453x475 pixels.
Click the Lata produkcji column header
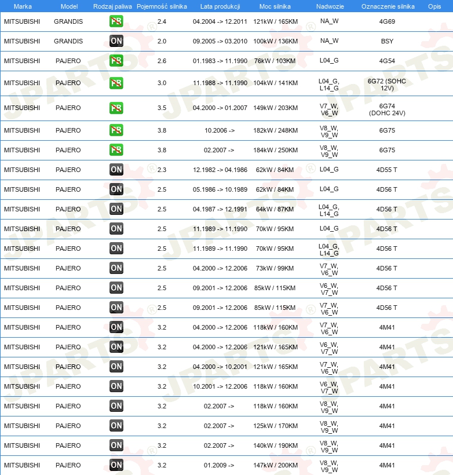220,6
